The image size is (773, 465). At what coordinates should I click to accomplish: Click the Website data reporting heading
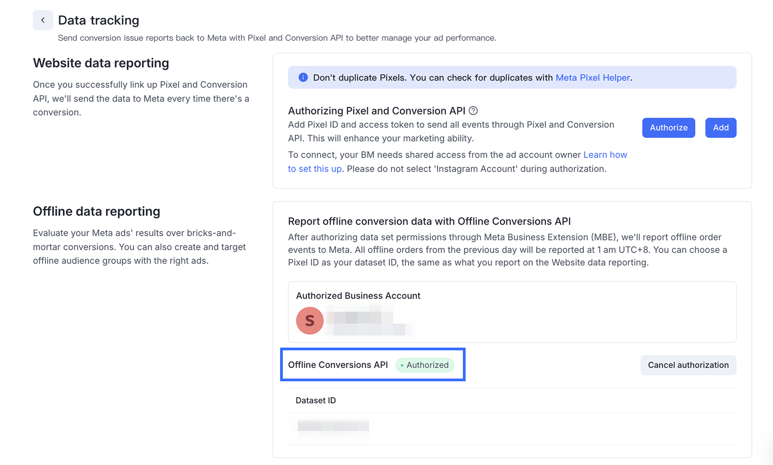101,63
